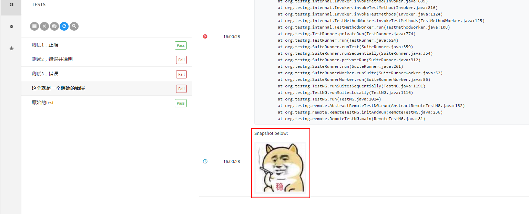Click stack line SuiteRunner.runSequentially(SuiteRunner.java:354)
The image size is (529, 214).
(x=355, y=53)
